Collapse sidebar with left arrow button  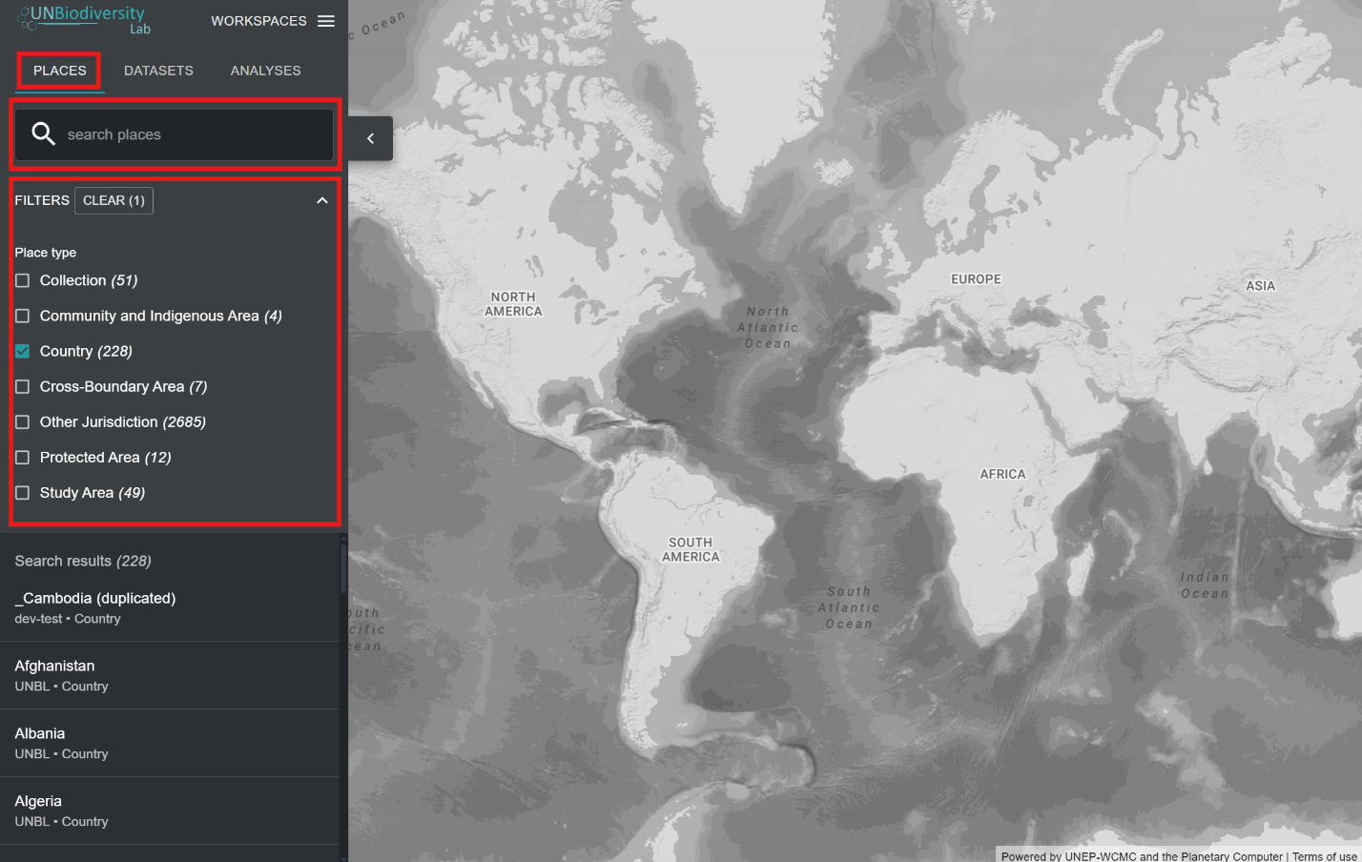point(371,138)
